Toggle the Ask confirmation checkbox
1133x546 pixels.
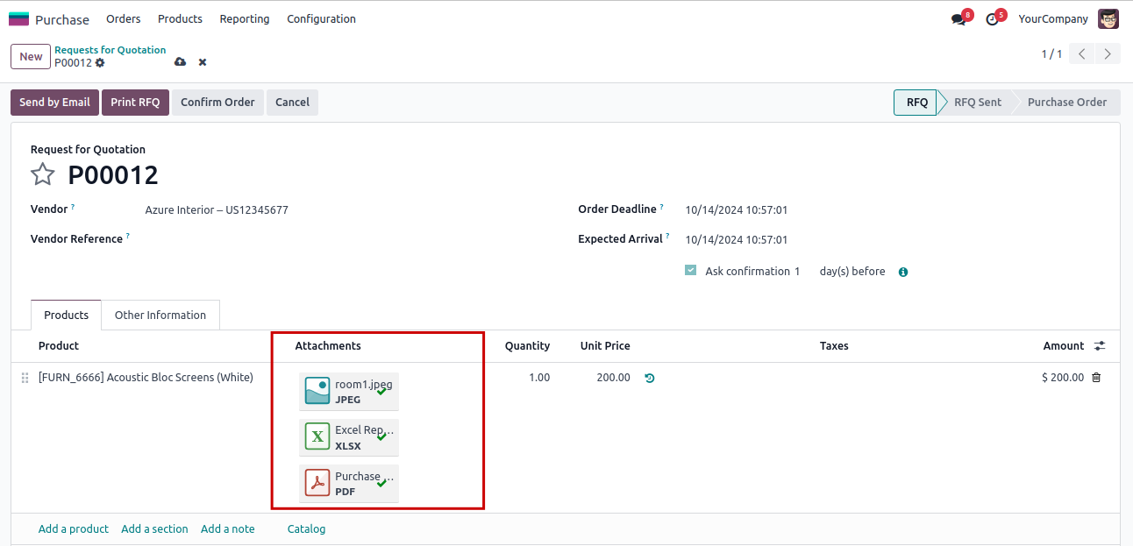(691, 271)
